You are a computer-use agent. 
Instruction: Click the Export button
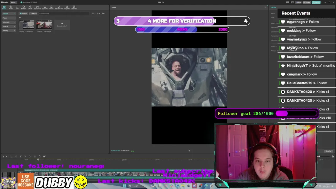click(317, 2)
